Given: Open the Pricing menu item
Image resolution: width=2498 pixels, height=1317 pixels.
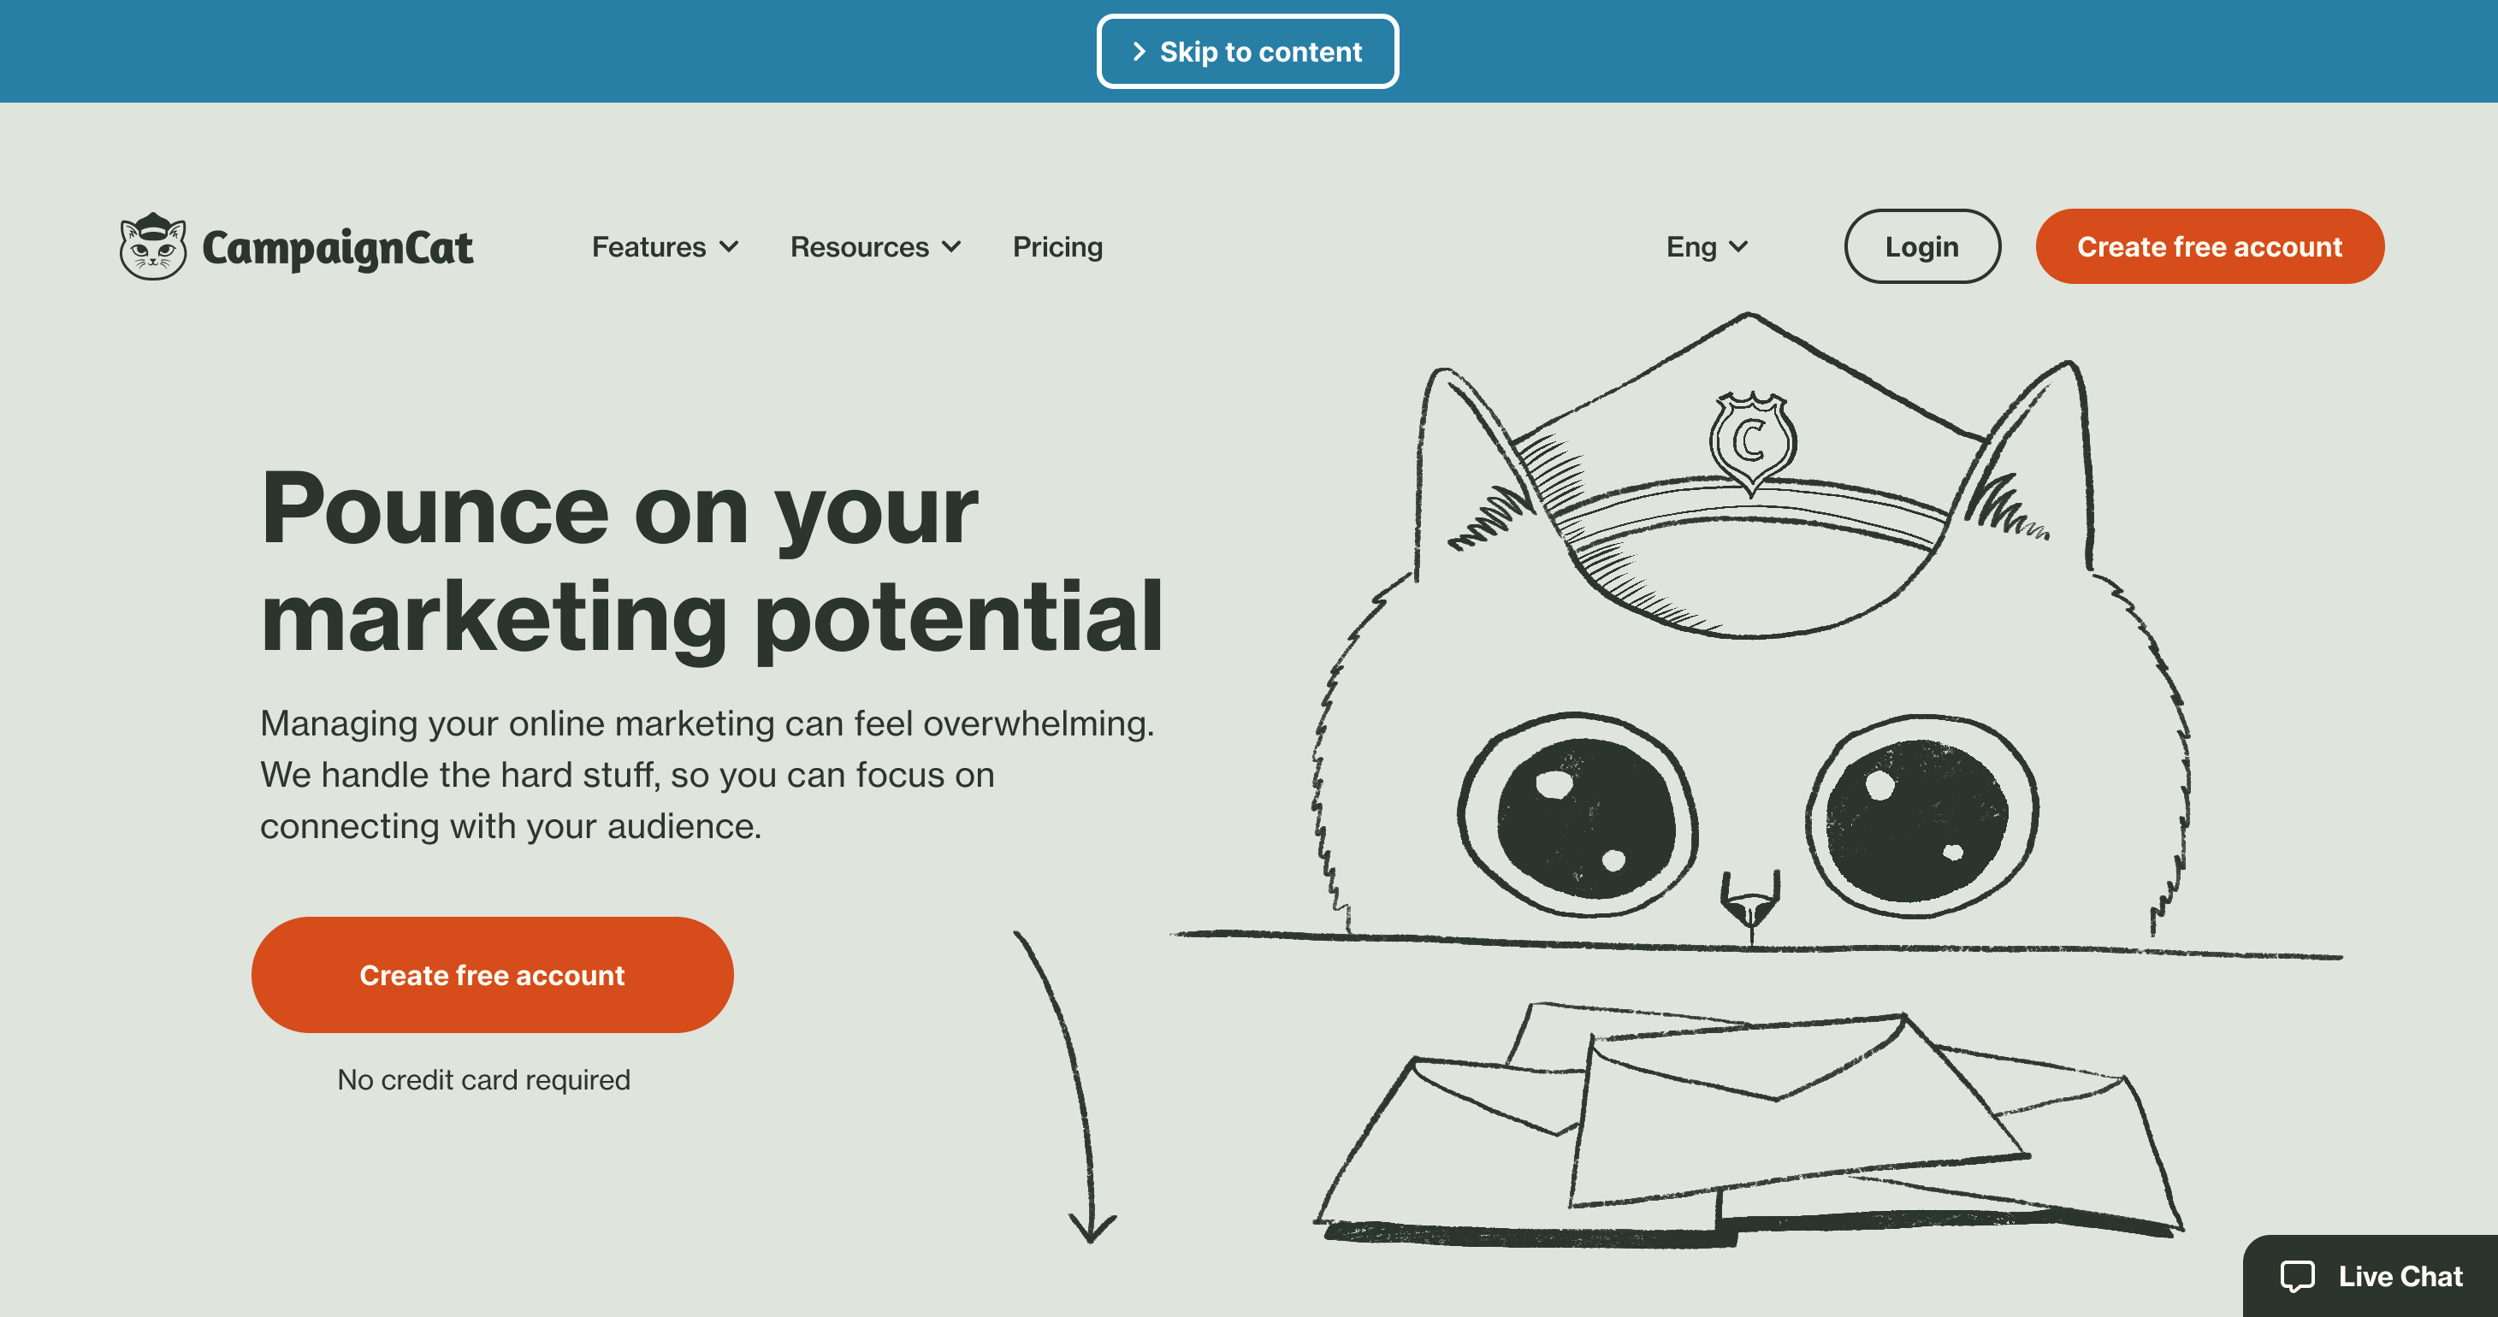Looking at the screenshot, I should pos(1057,247).
